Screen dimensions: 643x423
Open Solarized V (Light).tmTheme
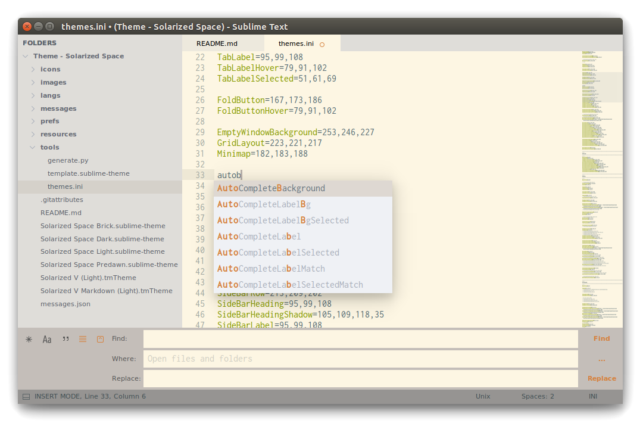click(x=88, y=278)
